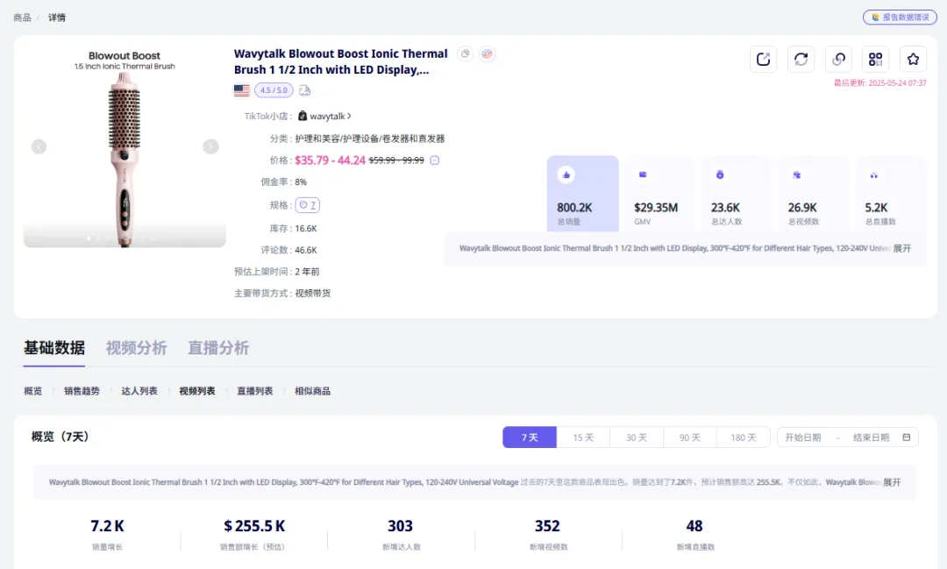Click the product title Wavytalk Blowout Boost
Viewport: 947px width, 569px height.
click(x=340, y=61)
